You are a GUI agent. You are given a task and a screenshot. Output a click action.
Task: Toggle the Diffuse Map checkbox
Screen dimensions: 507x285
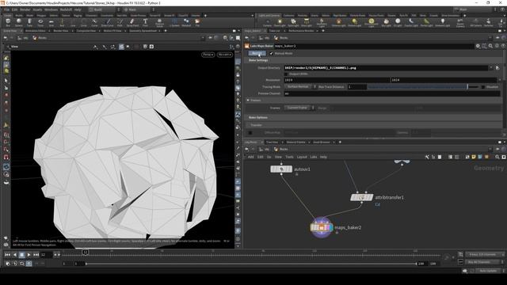[250, 132]
